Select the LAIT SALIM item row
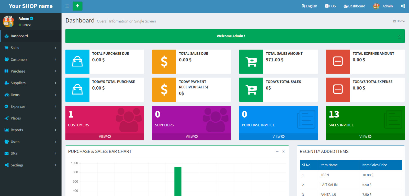 click(351, 185)
